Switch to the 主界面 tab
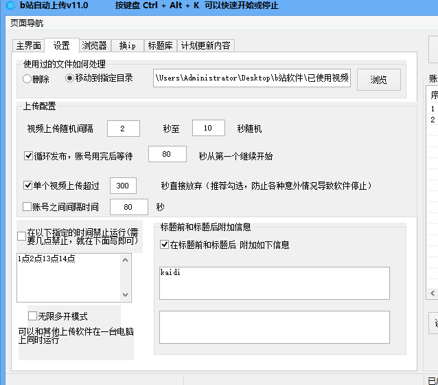Viewport: 438px width, 385px height. point(29,45)
